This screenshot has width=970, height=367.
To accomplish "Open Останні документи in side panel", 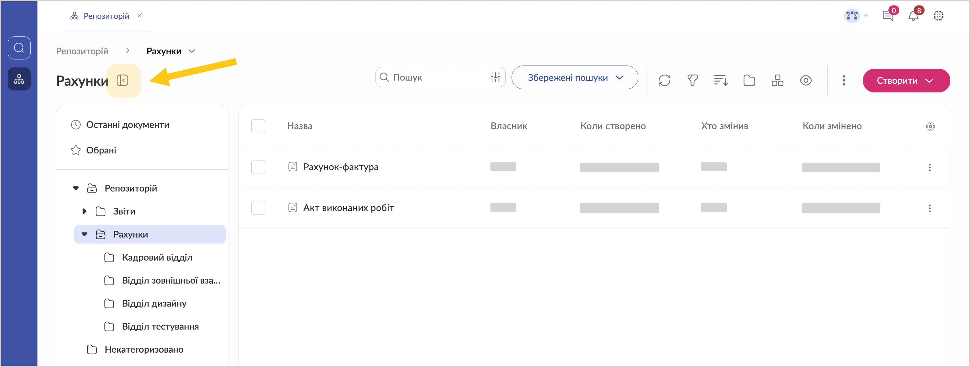I will point(127,125).
